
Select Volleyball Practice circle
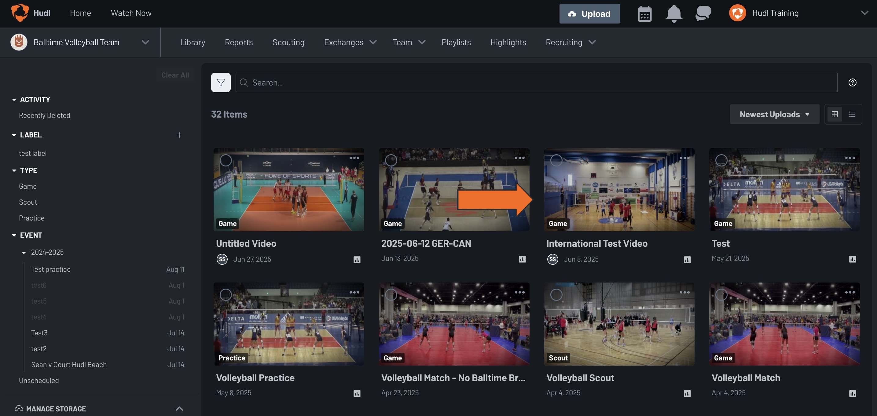click(226, 294)
